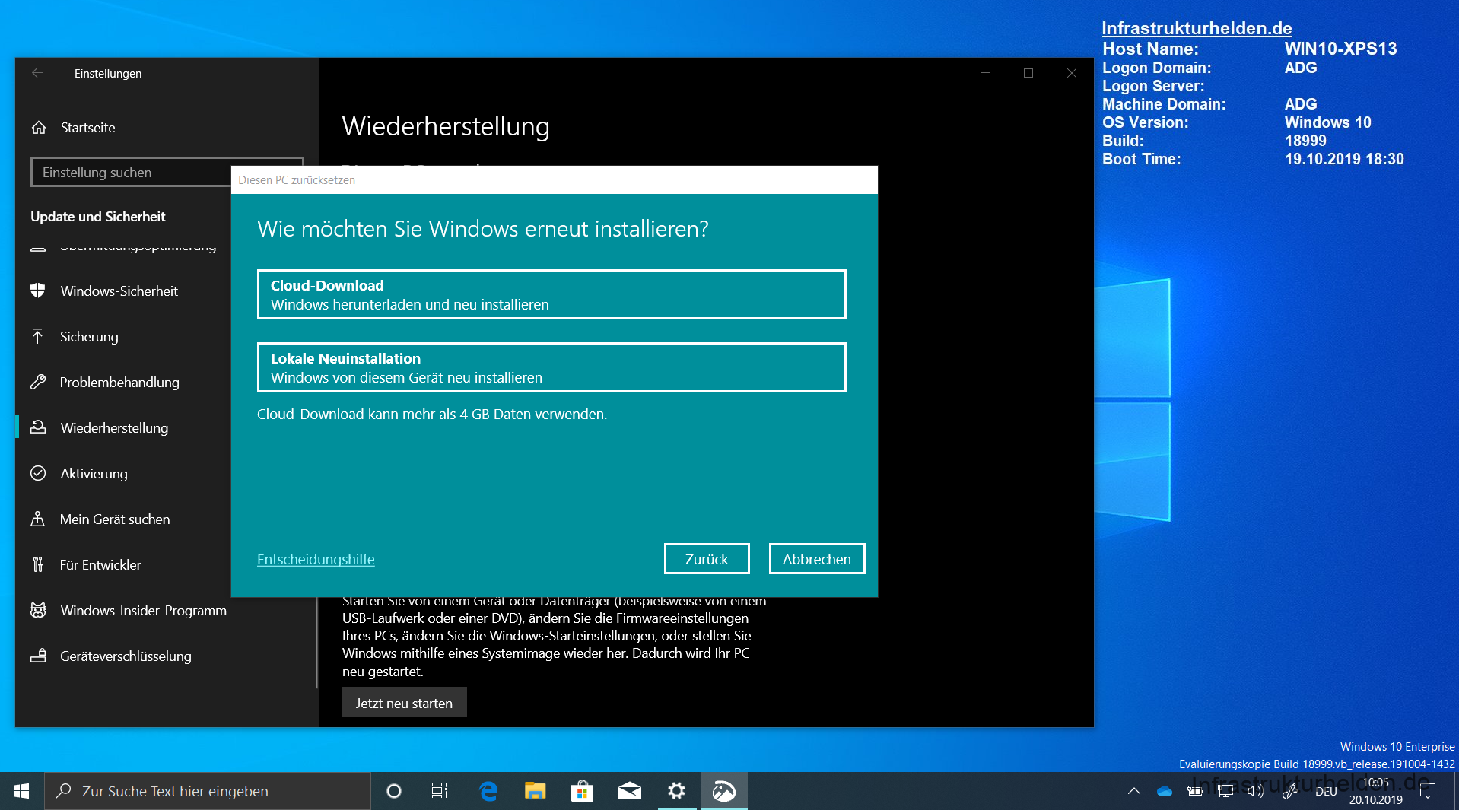Click the network tray icon
1459x810 pixels.
(x=1225, y=791)
